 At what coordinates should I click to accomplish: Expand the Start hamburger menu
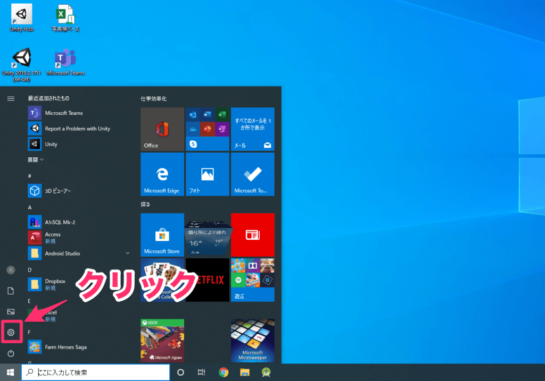click(x=11, y=98)
